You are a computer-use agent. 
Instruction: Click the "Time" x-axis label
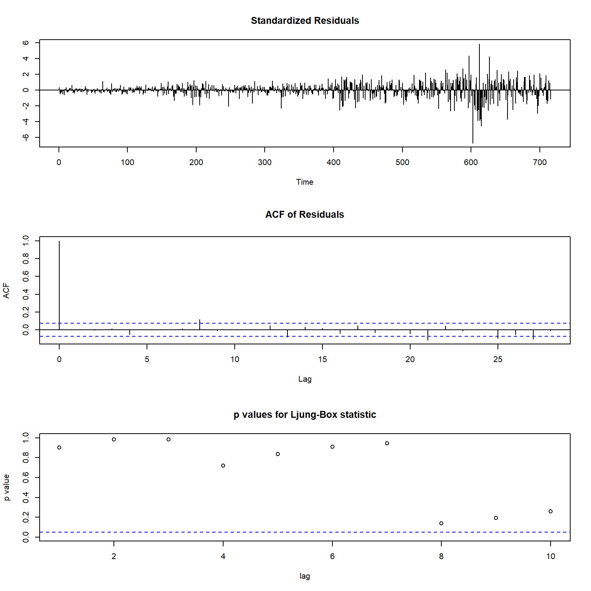[x=305, y=182]
